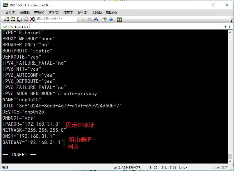Open the 脚本(S) menu
Image resolution: width=234 pixels, height=171 pixels.
pos(83,13)
